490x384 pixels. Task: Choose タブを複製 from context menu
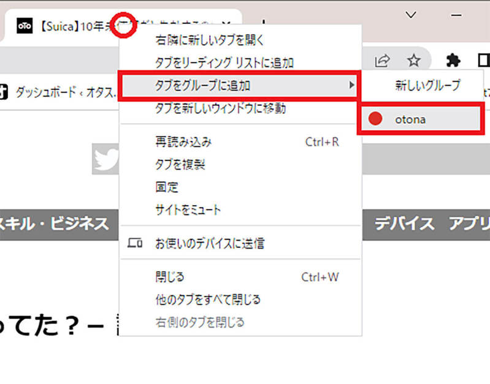240,164
